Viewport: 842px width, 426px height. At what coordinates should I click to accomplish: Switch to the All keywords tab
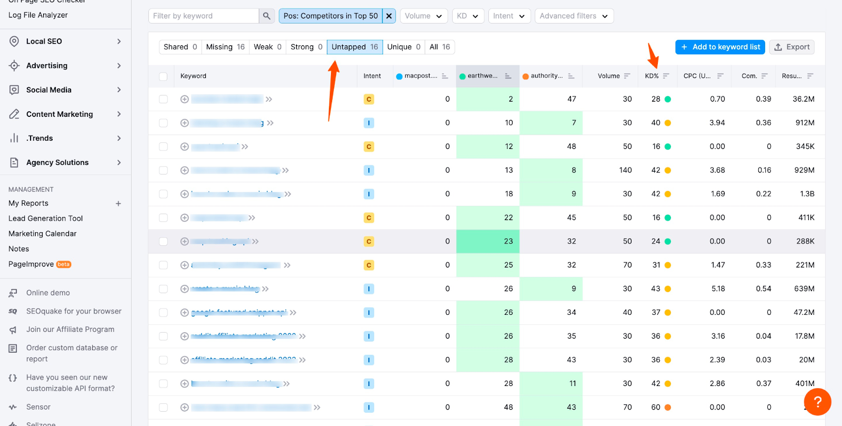[440, 47]
